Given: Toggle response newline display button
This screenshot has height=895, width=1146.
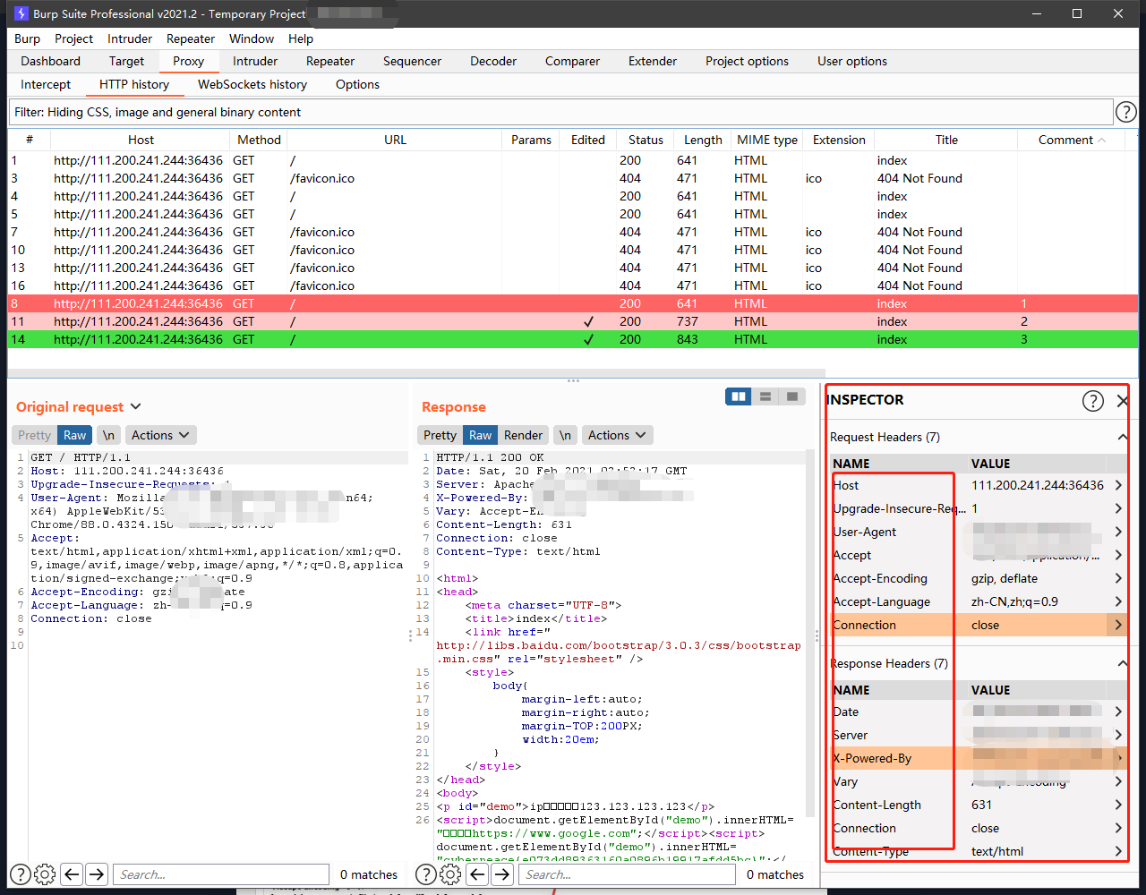Looking at the screenshot, I should click(x=565, y=435).
